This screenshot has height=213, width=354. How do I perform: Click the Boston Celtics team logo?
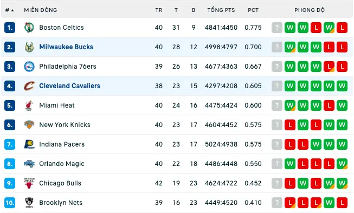(29, 28)
